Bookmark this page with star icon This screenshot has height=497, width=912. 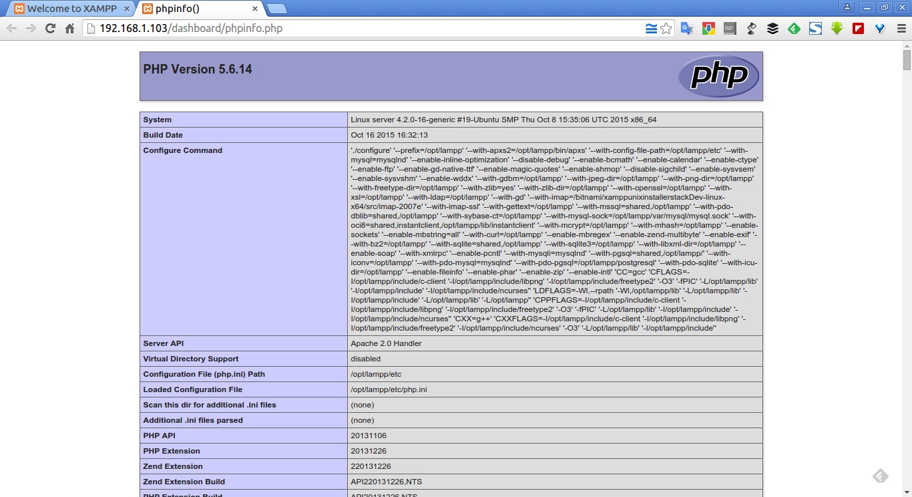[x=666, y=29]
